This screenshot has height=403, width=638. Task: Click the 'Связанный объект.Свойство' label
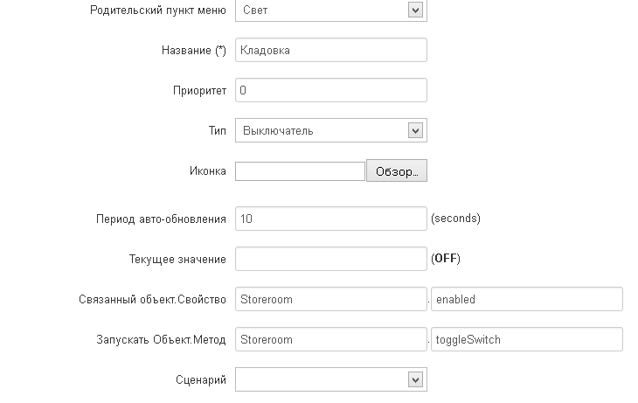pyautogui.click(x=152, y=299)
